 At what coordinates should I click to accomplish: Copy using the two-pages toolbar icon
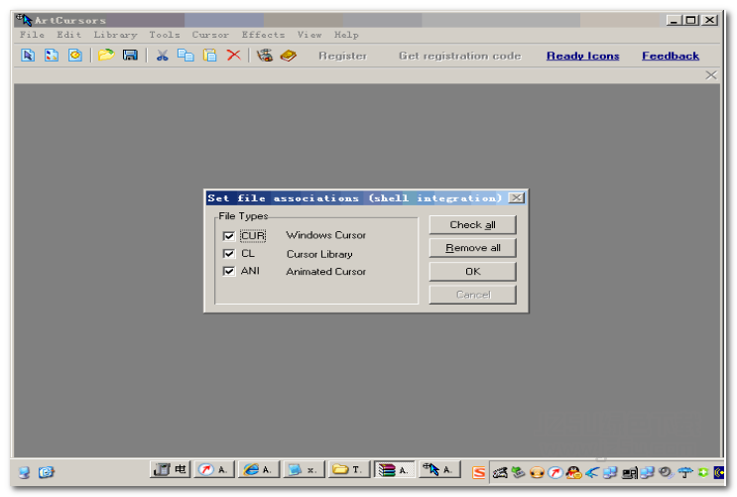pyautogui.click(x=185, y=56)
